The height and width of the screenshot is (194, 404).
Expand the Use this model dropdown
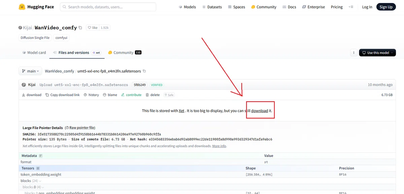(x=377, y=53)
